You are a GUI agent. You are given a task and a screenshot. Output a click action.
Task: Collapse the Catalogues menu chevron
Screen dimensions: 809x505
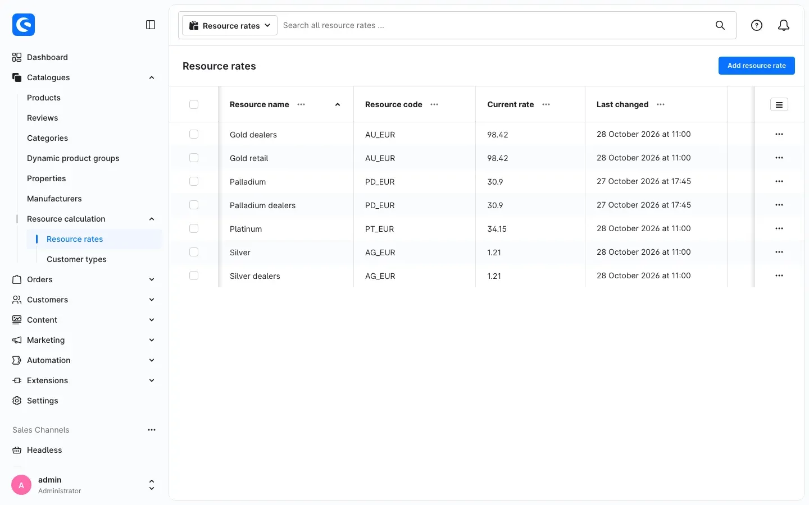click(152, 77)
